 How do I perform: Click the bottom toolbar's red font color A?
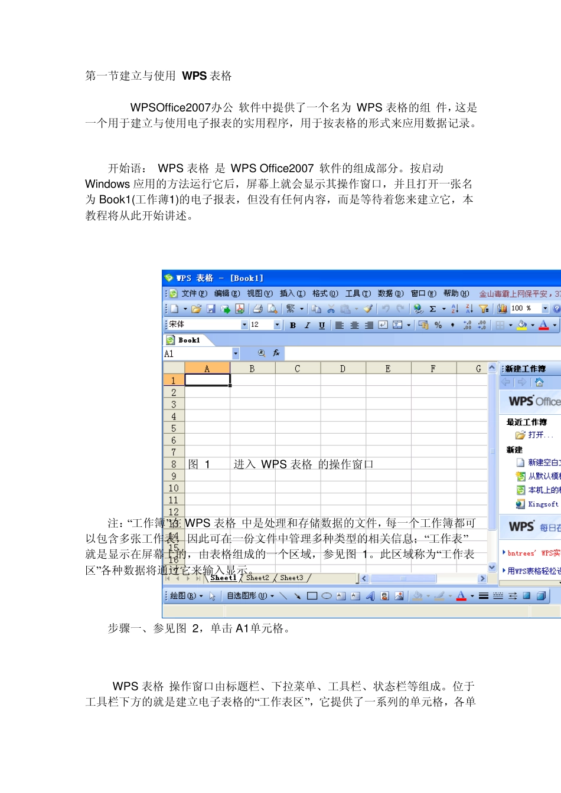click(461, 596)
